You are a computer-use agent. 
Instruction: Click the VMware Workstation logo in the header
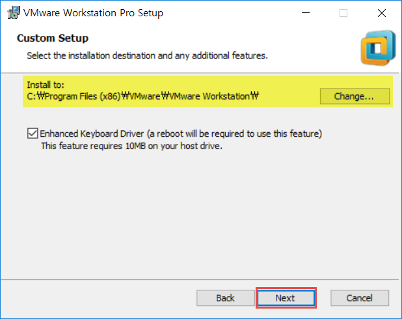point(379,48)
